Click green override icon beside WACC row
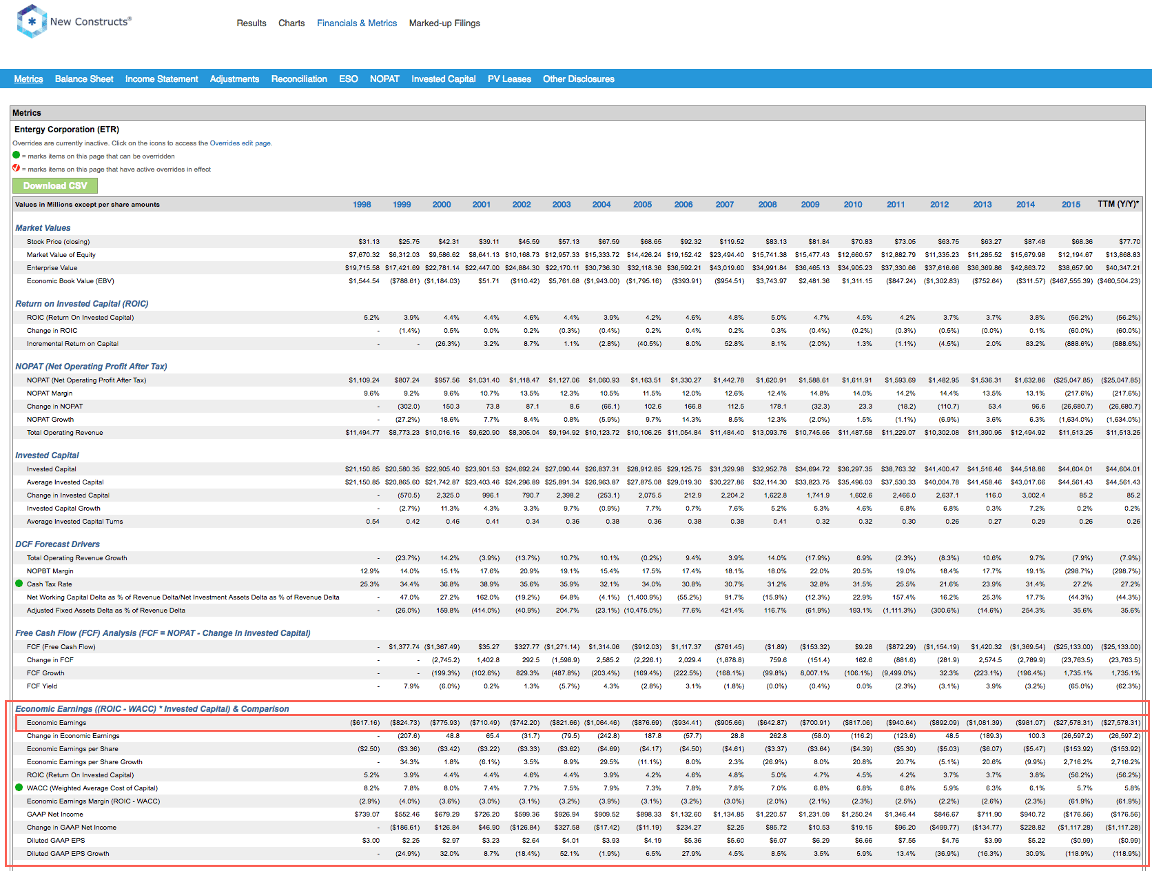Screen dimensions: 1152x871 pos(19,788)
